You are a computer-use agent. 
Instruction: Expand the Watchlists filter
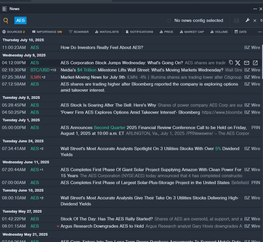pyautogui.click(x=107, y=32)
